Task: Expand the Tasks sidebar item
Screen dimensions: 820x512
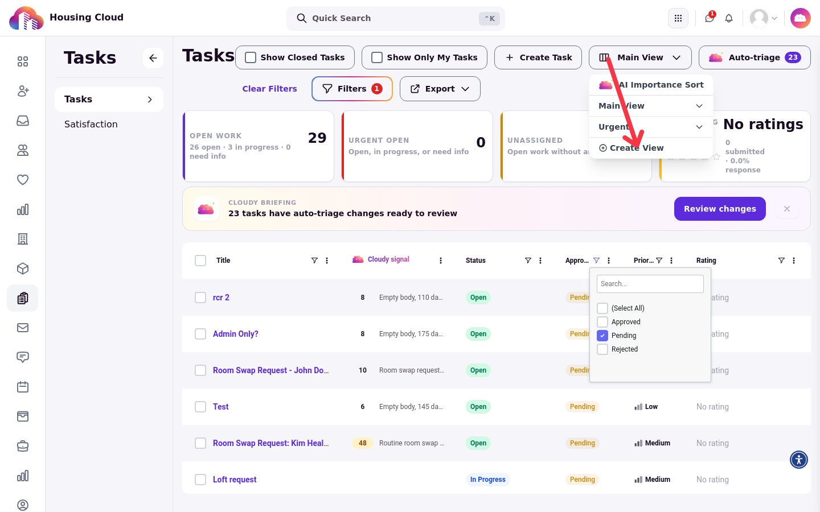Action: 109,100
